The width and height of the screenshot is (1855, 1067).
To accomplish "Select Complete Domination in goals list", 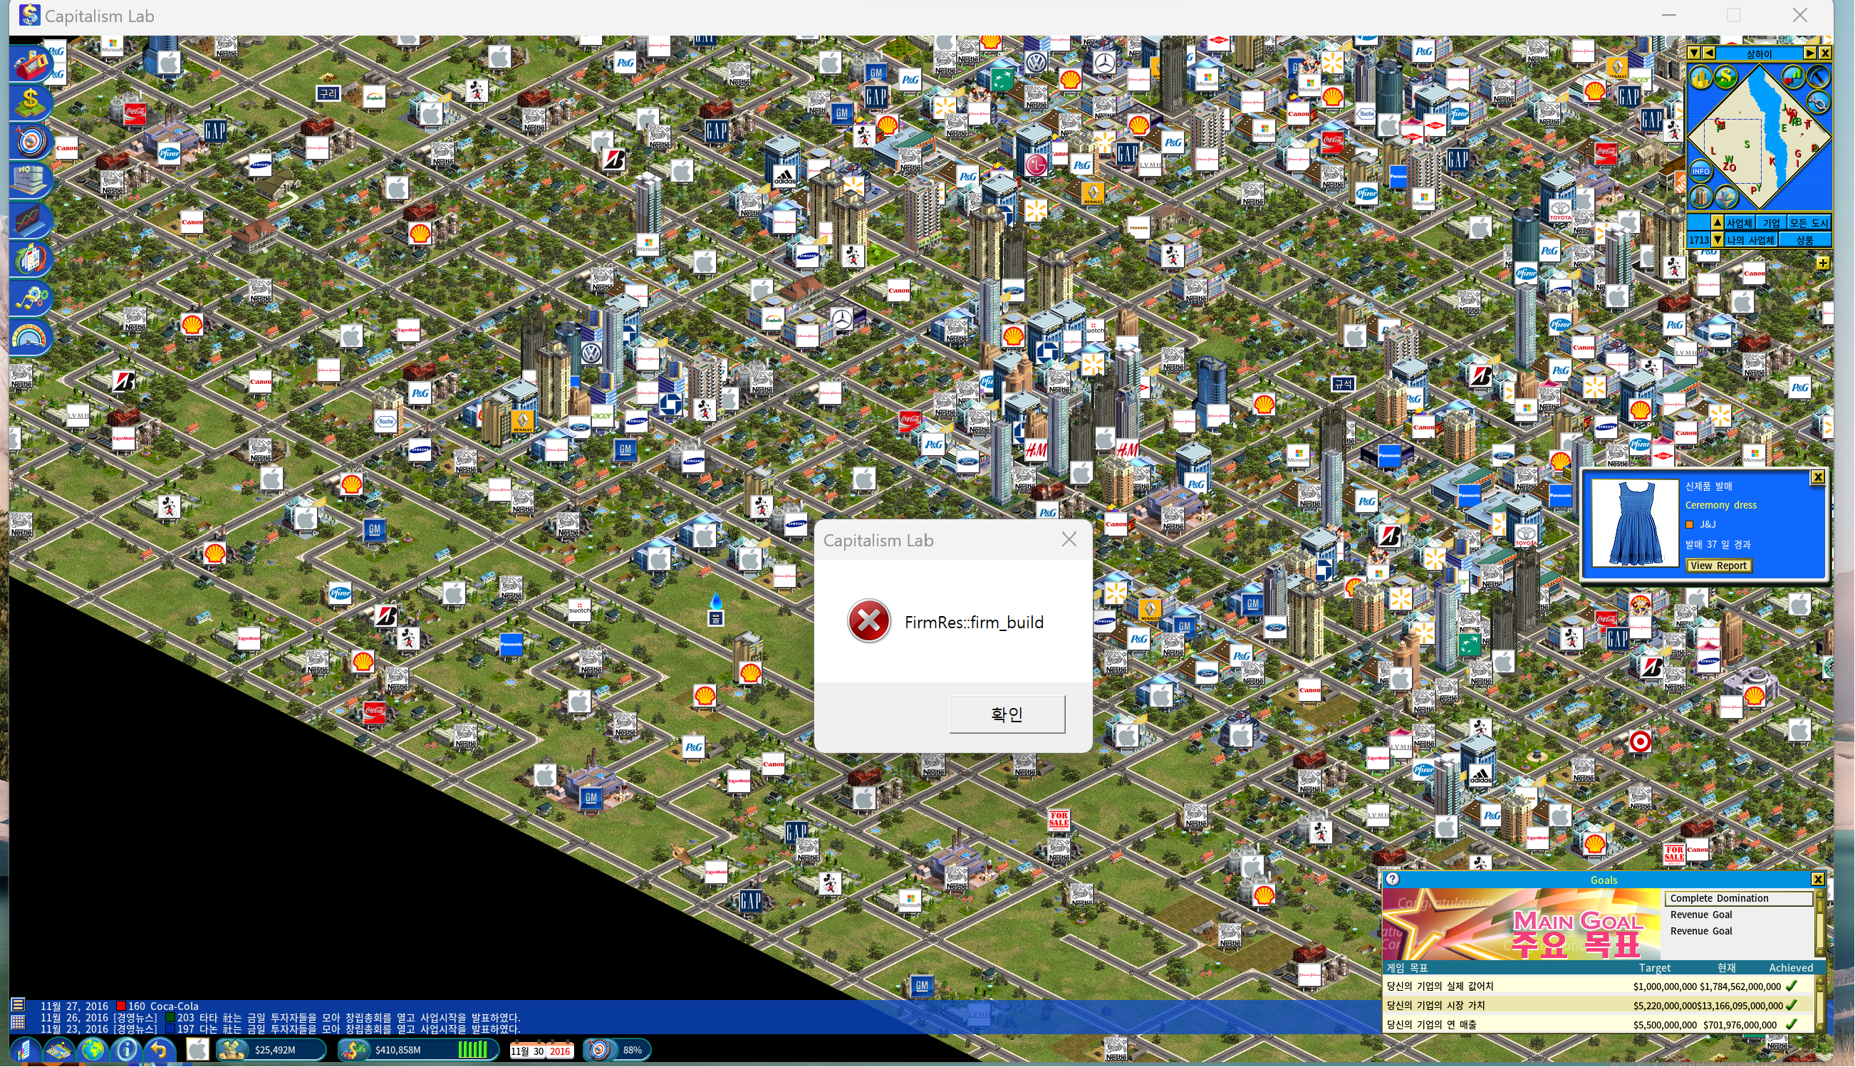I will click(x=1738, y=898).
